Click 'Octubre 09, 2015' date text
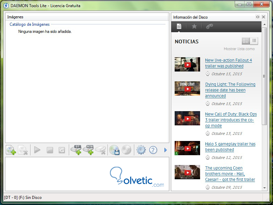The height and width of the screenshot is (205, 273). click(x=227, y=187)
